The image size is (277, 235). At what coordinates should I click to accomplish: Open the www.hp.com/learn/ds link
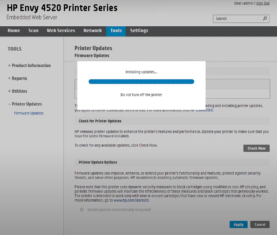pos(131,200)
